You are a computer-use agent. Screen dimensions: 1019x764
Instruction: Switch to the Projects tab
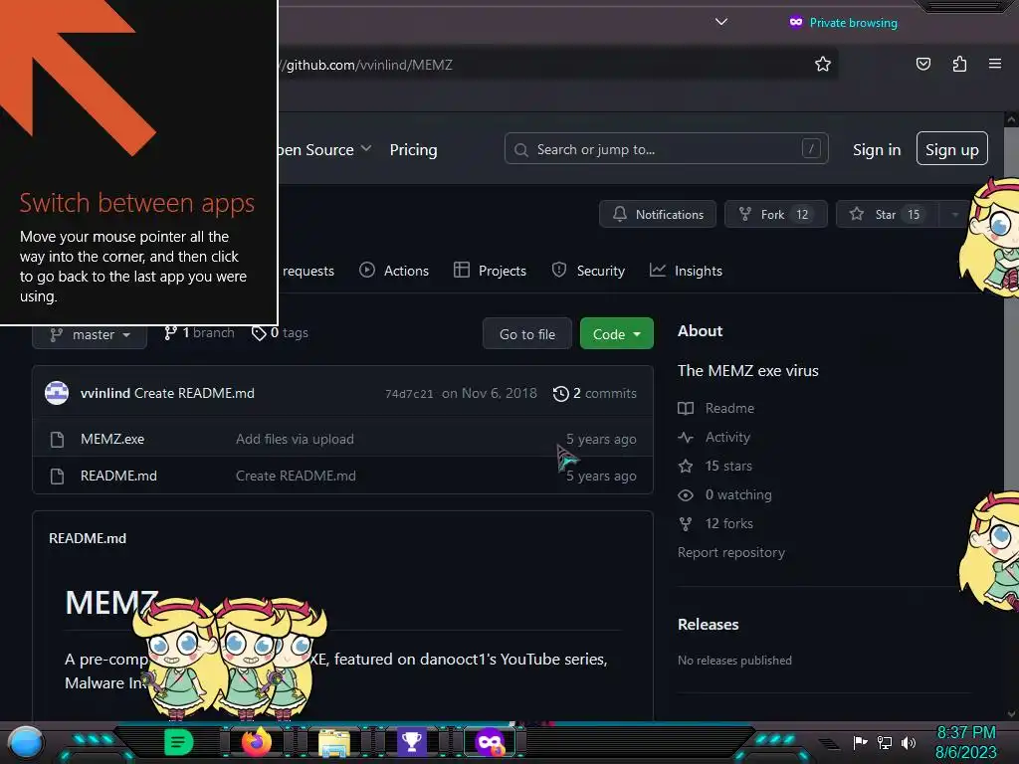click(490, 271)
